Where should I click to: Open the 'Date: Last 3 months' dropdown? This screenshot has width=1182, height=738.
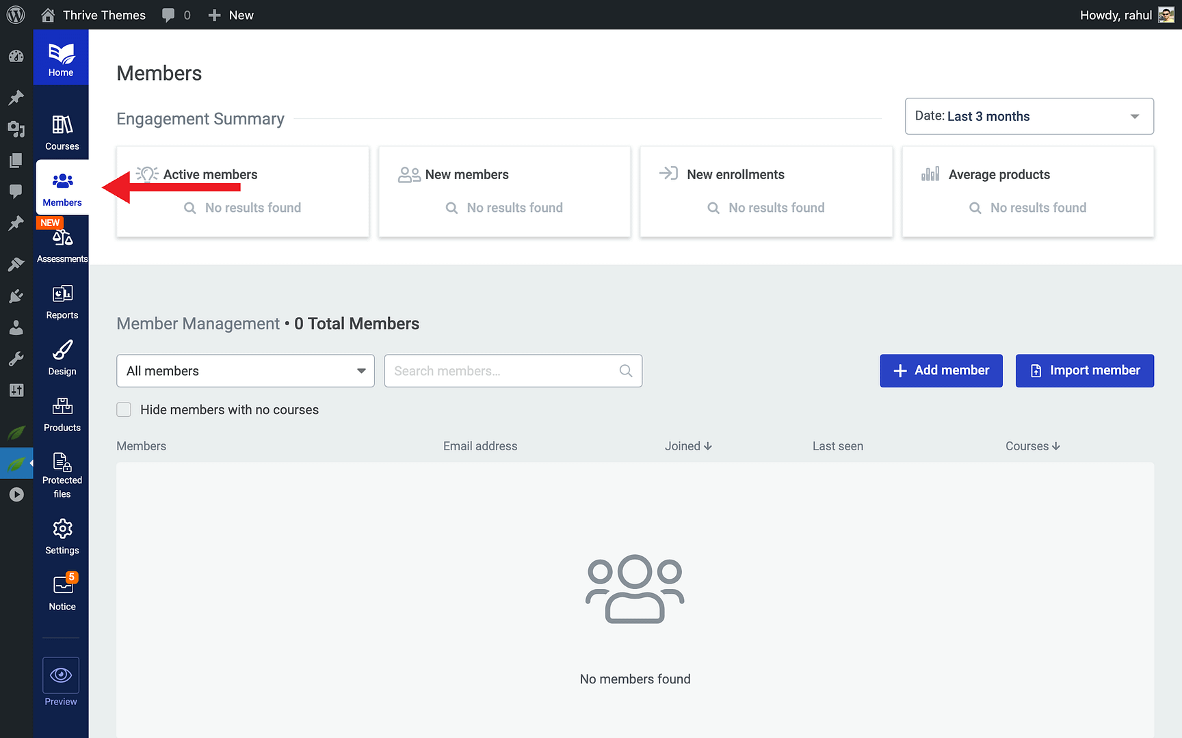[1028, 116]
